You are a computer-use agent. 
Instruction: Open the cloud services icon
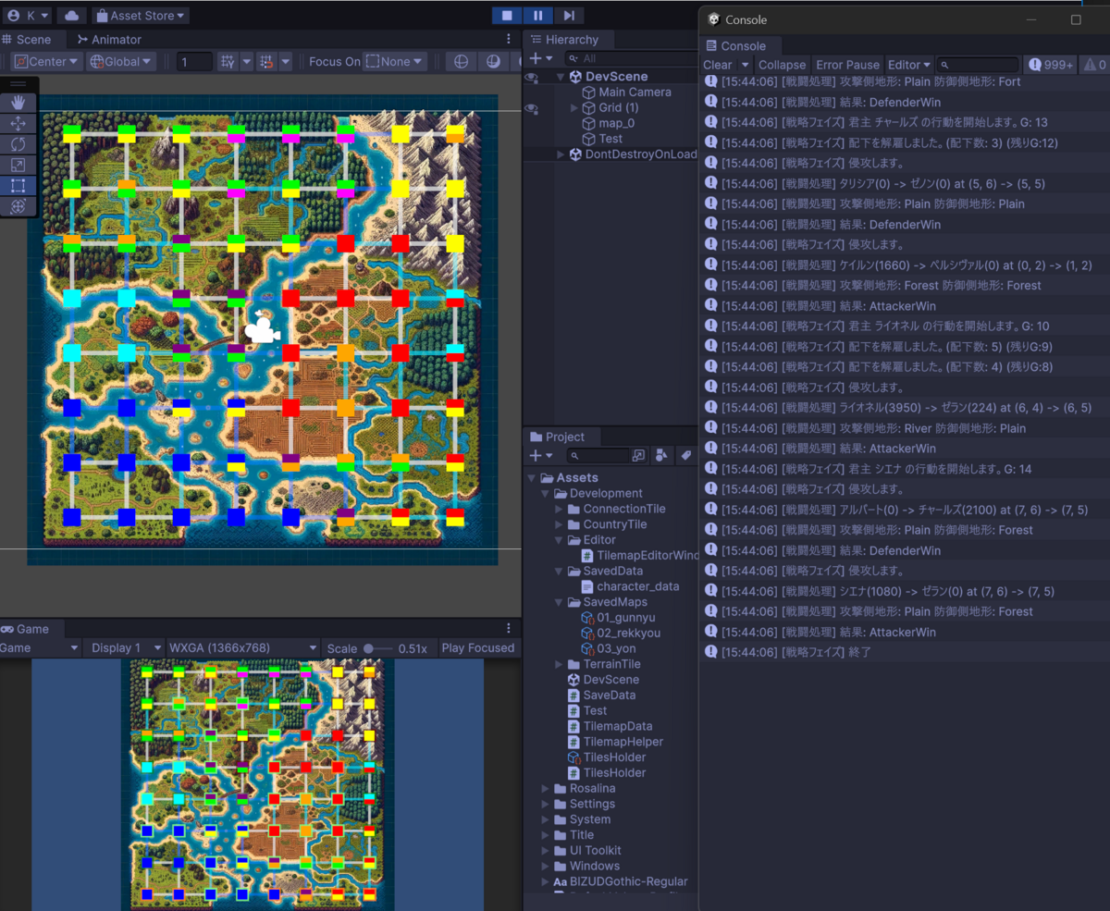coord(71,15)
